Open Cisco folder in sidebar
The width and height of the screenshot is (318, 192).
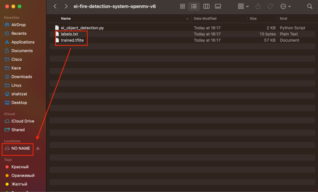[17, 59]
